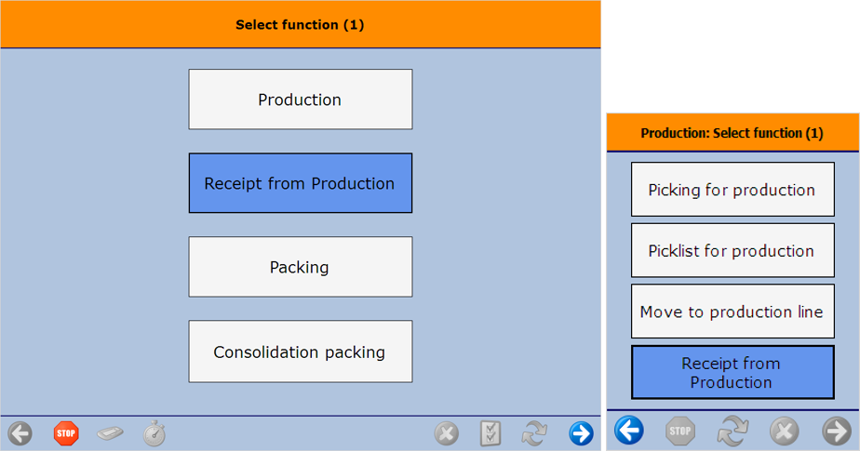Click the grayed back arrow in left panel

click(x=20, y=433)
